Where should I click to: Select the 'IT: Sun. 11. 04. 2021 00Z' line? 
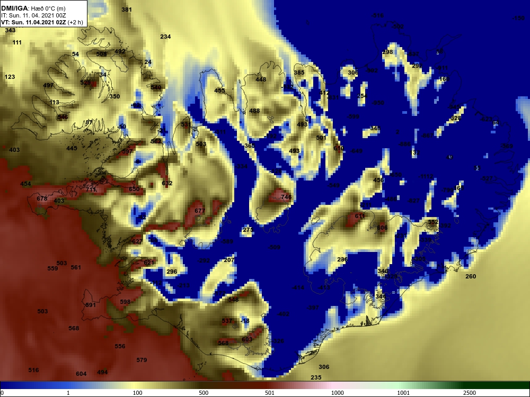pyautogui.click(x=33, y=15)
